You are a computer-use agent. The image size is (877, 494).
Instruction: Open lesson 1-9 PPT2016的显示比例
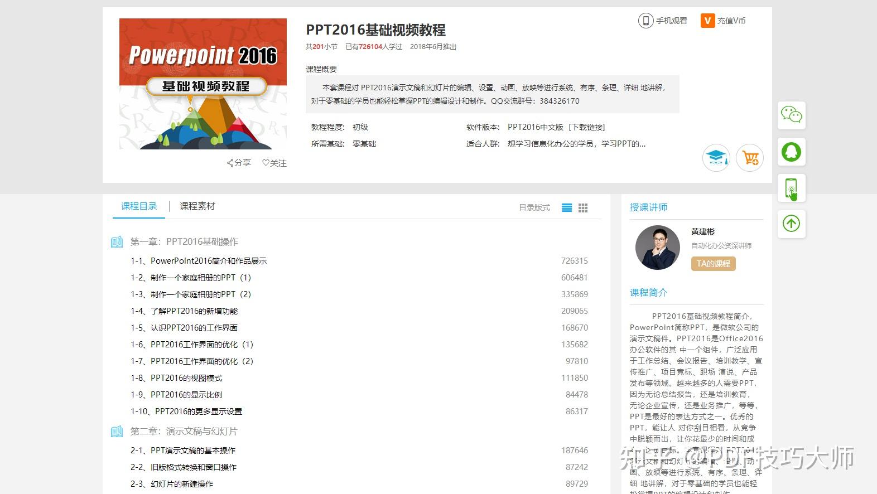coord(176,395)
